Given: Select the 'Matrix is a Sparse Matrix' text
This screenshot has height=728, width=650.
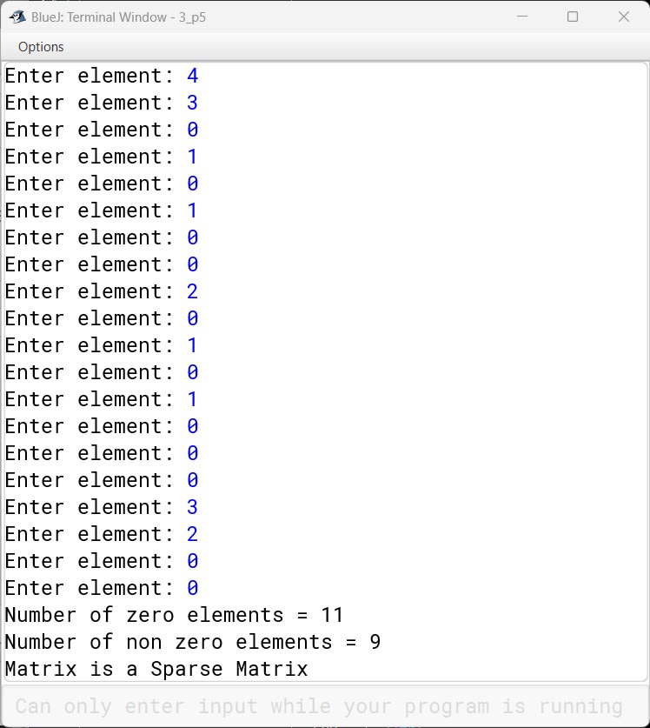Looking at the screenshot, I should pos(153,669).
